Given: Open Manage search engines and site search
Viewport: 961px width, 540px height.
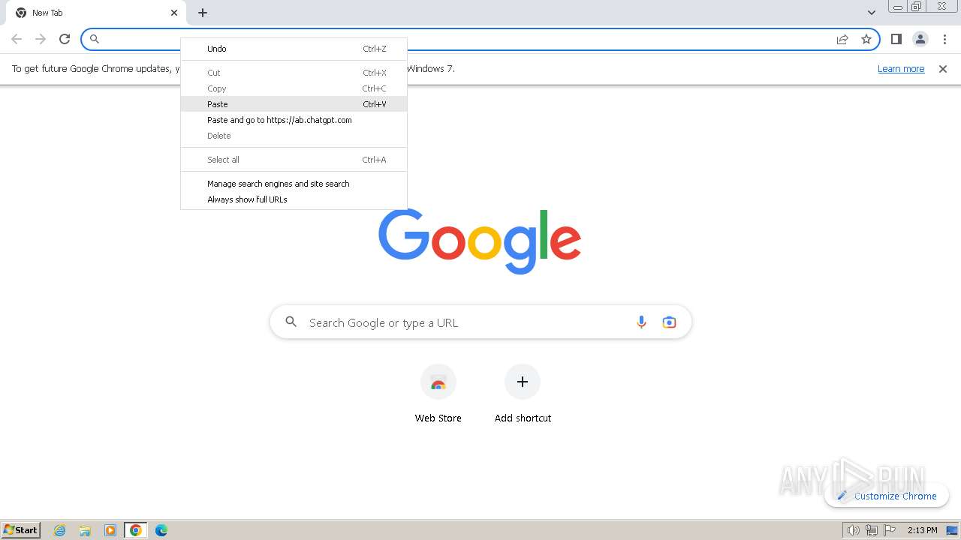Looking at the screenshot, I should coord(294,184).
